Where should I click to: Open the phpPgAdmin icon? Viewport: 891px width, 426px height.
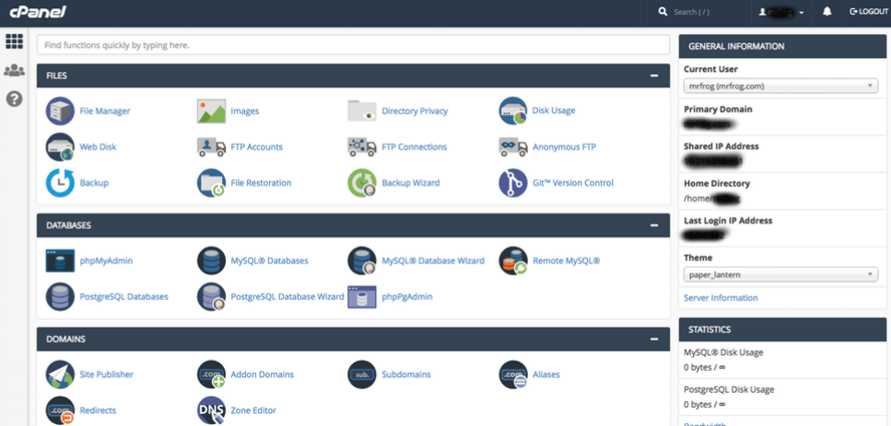pos(362,296)
